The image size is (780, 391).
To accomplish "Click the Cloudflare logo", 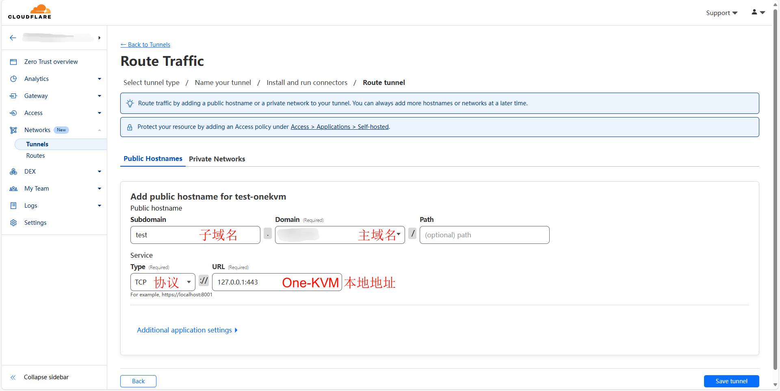I will tap(30, 12).
